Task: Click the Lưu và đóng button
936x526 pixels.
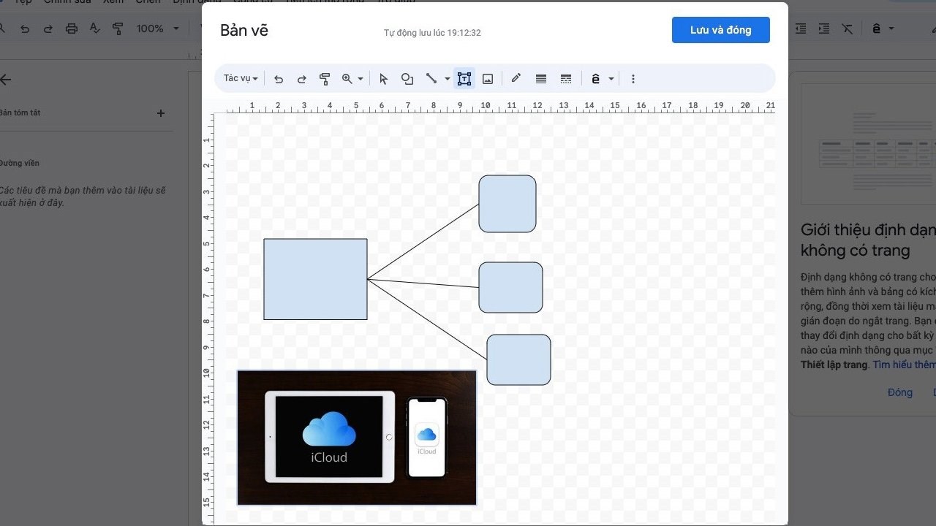Action: pyautogui.click(x=721, y=30)
